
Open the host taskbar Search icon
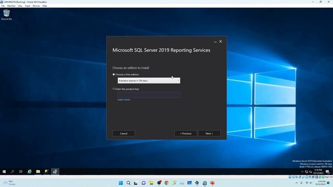pyautogui.click(x=129, y=183)
